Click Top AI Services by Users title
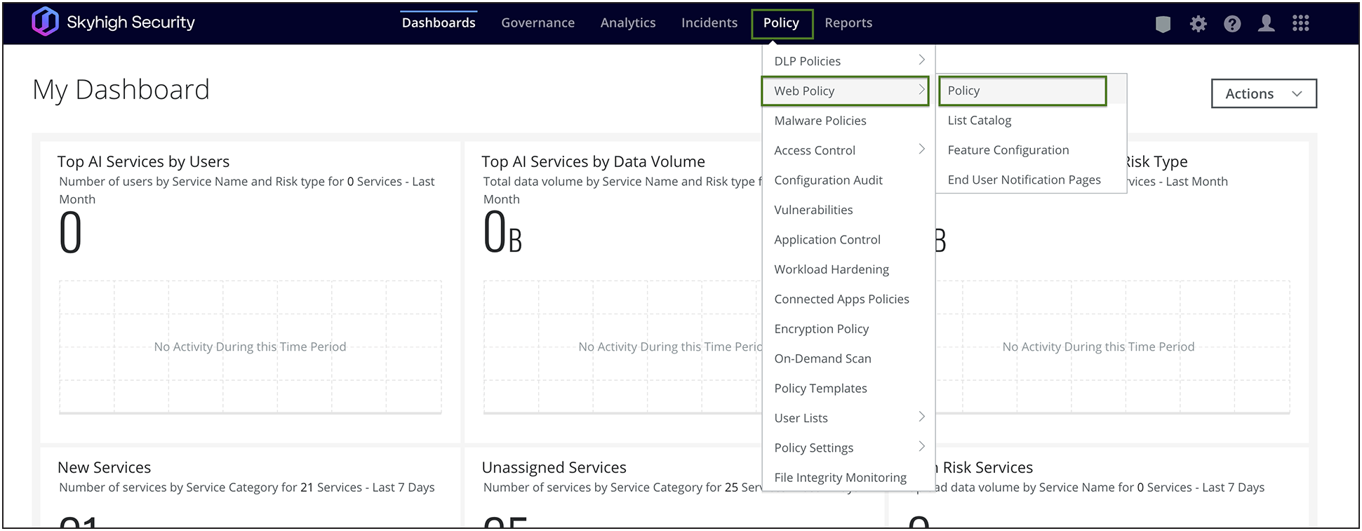Image resolution: width=1362 pixels, height=531 pixels. tap(144, 162)
